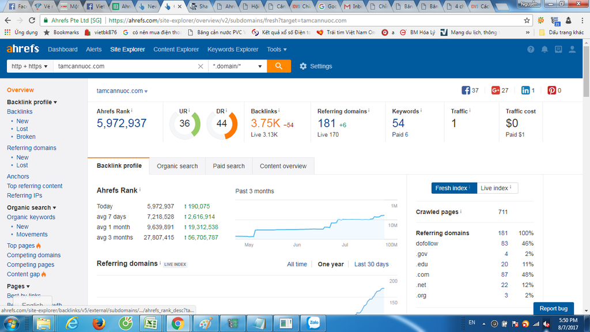
Task: Click the Ahrefs logo
Action: click(x=23, y=49)
